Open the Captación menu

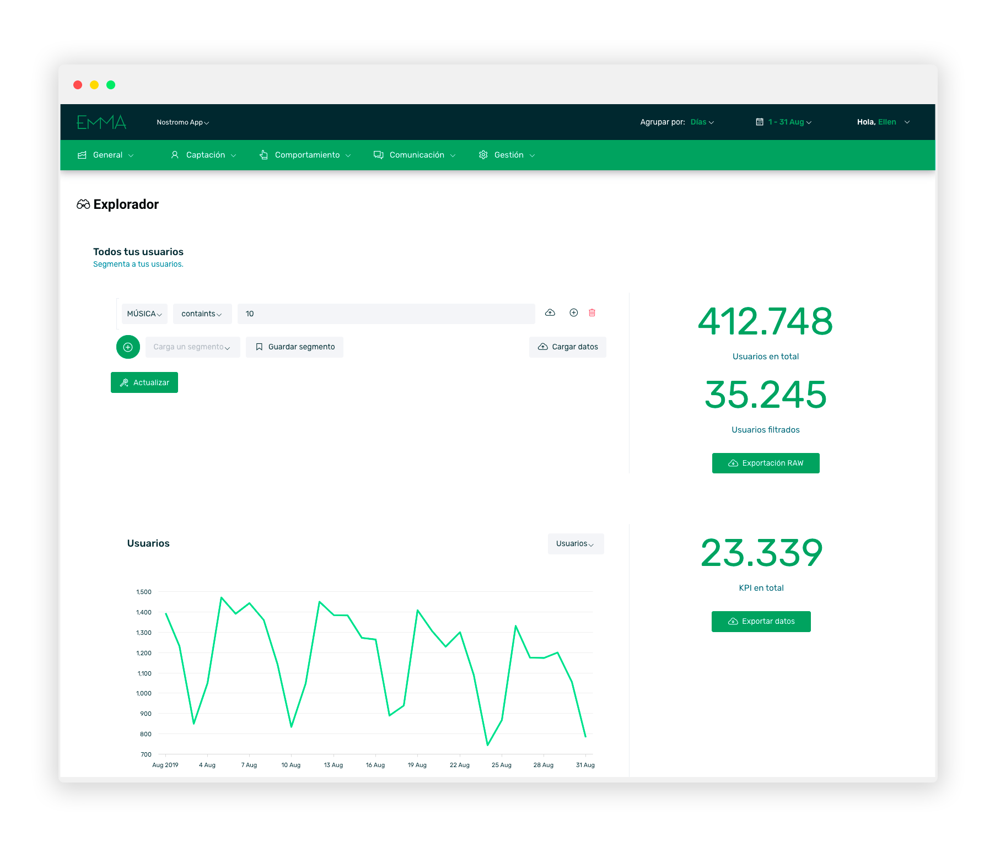click(x=203, y=155)
